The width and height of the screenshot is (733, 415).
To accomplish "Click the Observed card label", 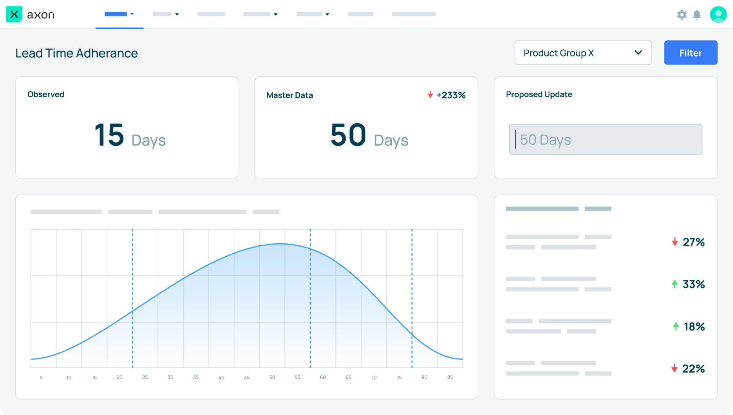I will tap(46, 94).
